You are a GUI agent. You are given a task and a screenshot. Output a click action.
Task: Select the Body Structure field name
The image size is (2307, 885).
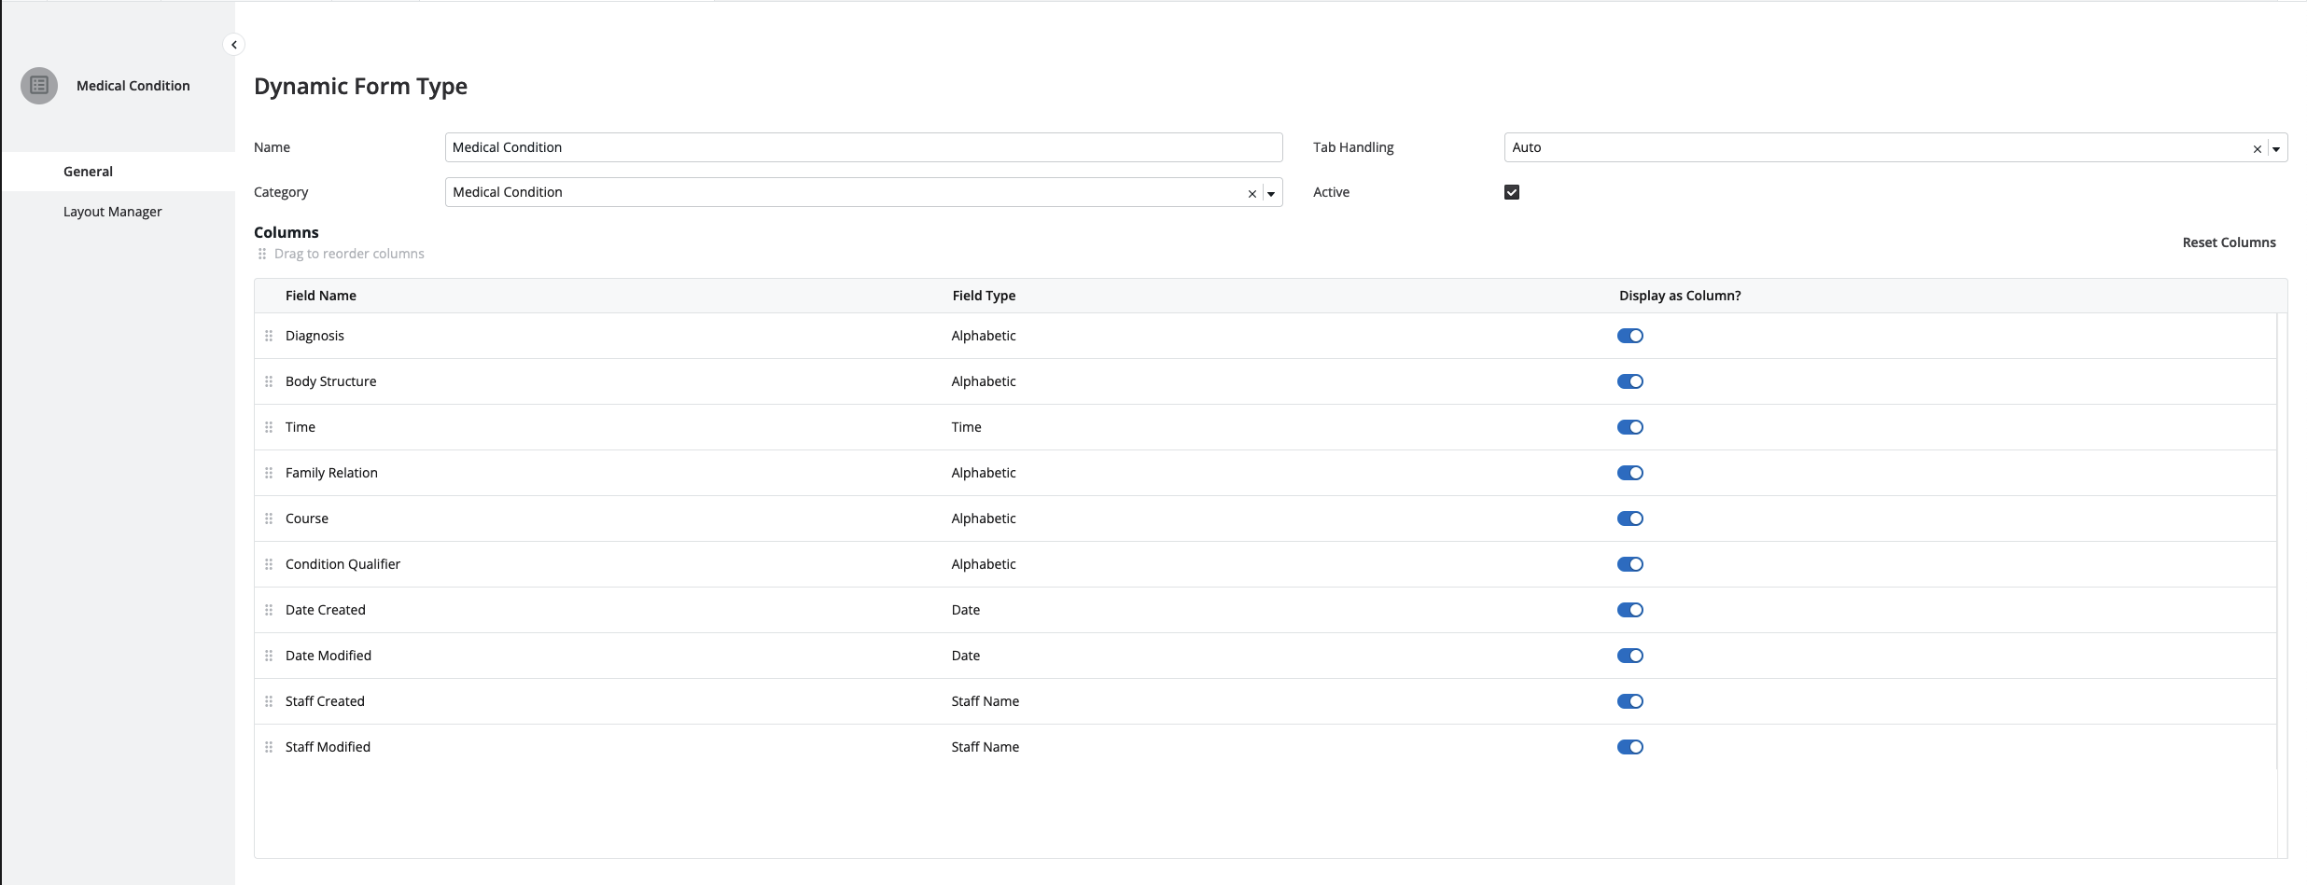[x=331, y=381]
